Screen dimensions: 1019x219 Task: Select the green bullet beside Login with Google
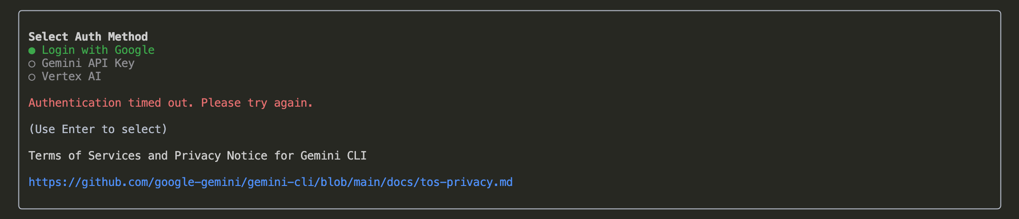pyautogui.click(x=32, y=51)
